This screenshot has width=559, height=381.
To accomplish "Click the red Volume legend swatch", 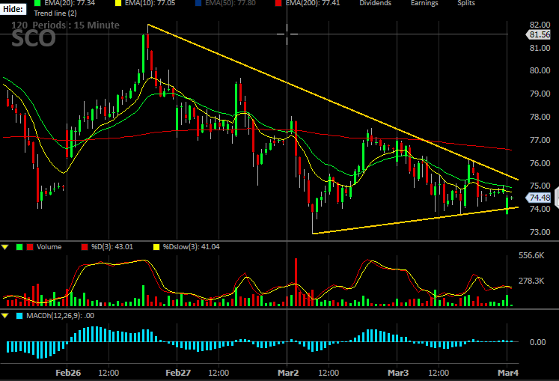I will point(30,247).
